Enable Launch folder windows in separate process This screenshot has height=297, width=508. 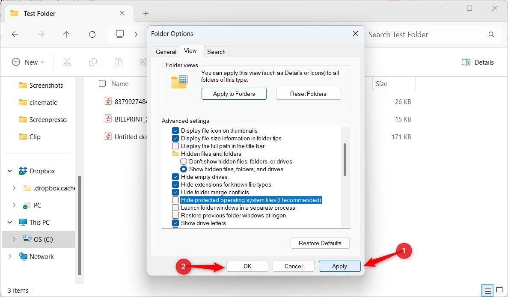(175, 208)
